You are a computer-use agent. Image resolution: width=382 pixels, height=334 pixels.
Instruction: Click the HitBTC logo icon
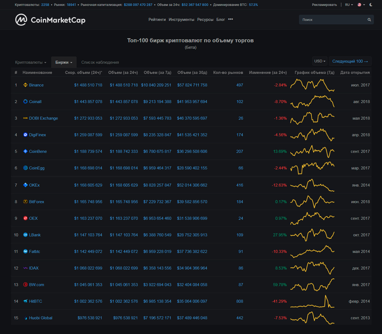coord(25,301)
